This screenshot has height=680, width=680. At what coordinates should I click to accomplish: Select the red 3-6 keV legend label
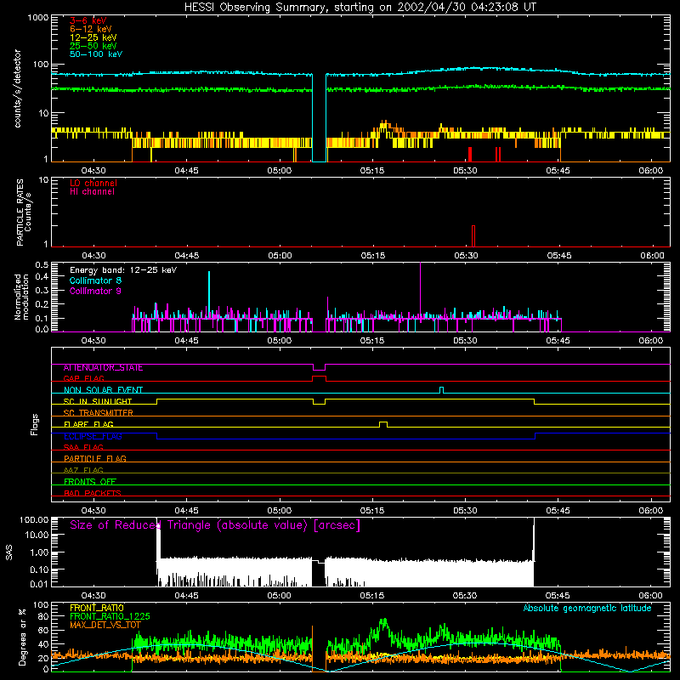pyautogui.click(x=88, y=20)
